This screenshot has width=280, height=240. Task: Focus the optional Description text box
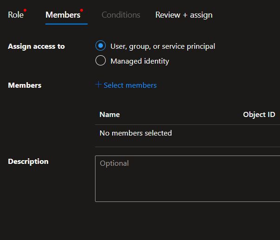tap(187, 179)
